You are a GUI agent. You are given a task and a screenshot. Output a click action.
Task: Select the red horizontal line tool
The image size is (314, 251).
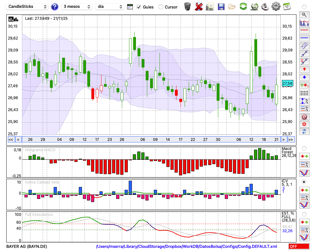(304, 30)
